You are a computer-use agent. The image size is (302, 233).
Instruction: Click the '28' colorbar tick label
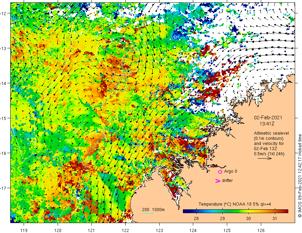click(x=196, y=218)
